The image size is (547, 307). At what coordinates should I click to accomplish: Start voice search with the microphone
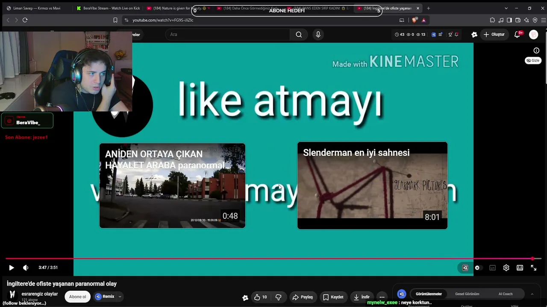(x=318, y=35)
